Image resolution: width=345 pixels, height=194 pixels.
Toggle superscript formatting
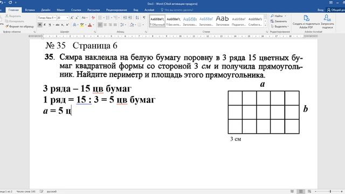[x=67, y=25]
